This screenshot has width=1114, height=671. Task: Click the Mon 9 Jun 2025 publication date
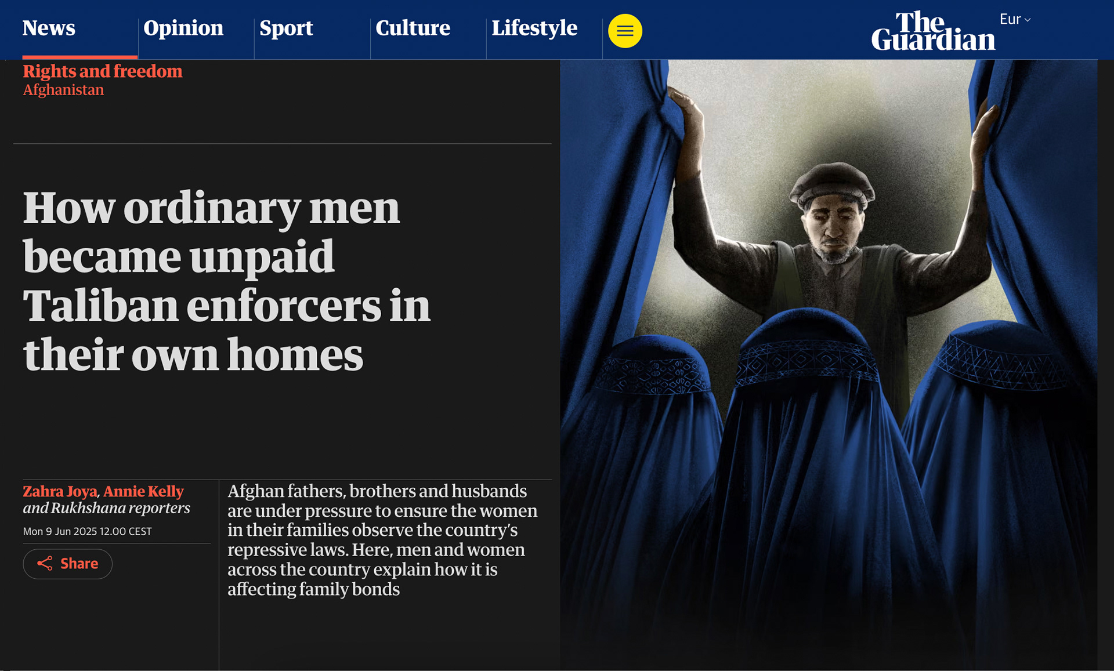[x=87, y=531]
